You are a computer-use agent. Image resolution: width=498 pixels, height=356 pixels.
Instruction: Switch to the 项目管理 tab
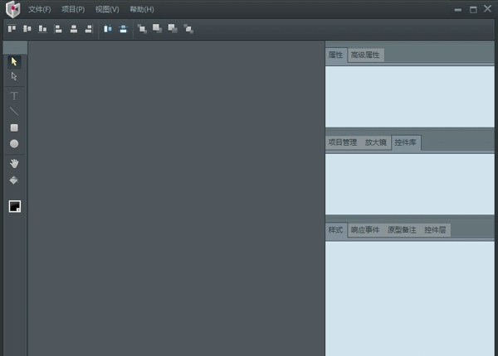(342, 142)
